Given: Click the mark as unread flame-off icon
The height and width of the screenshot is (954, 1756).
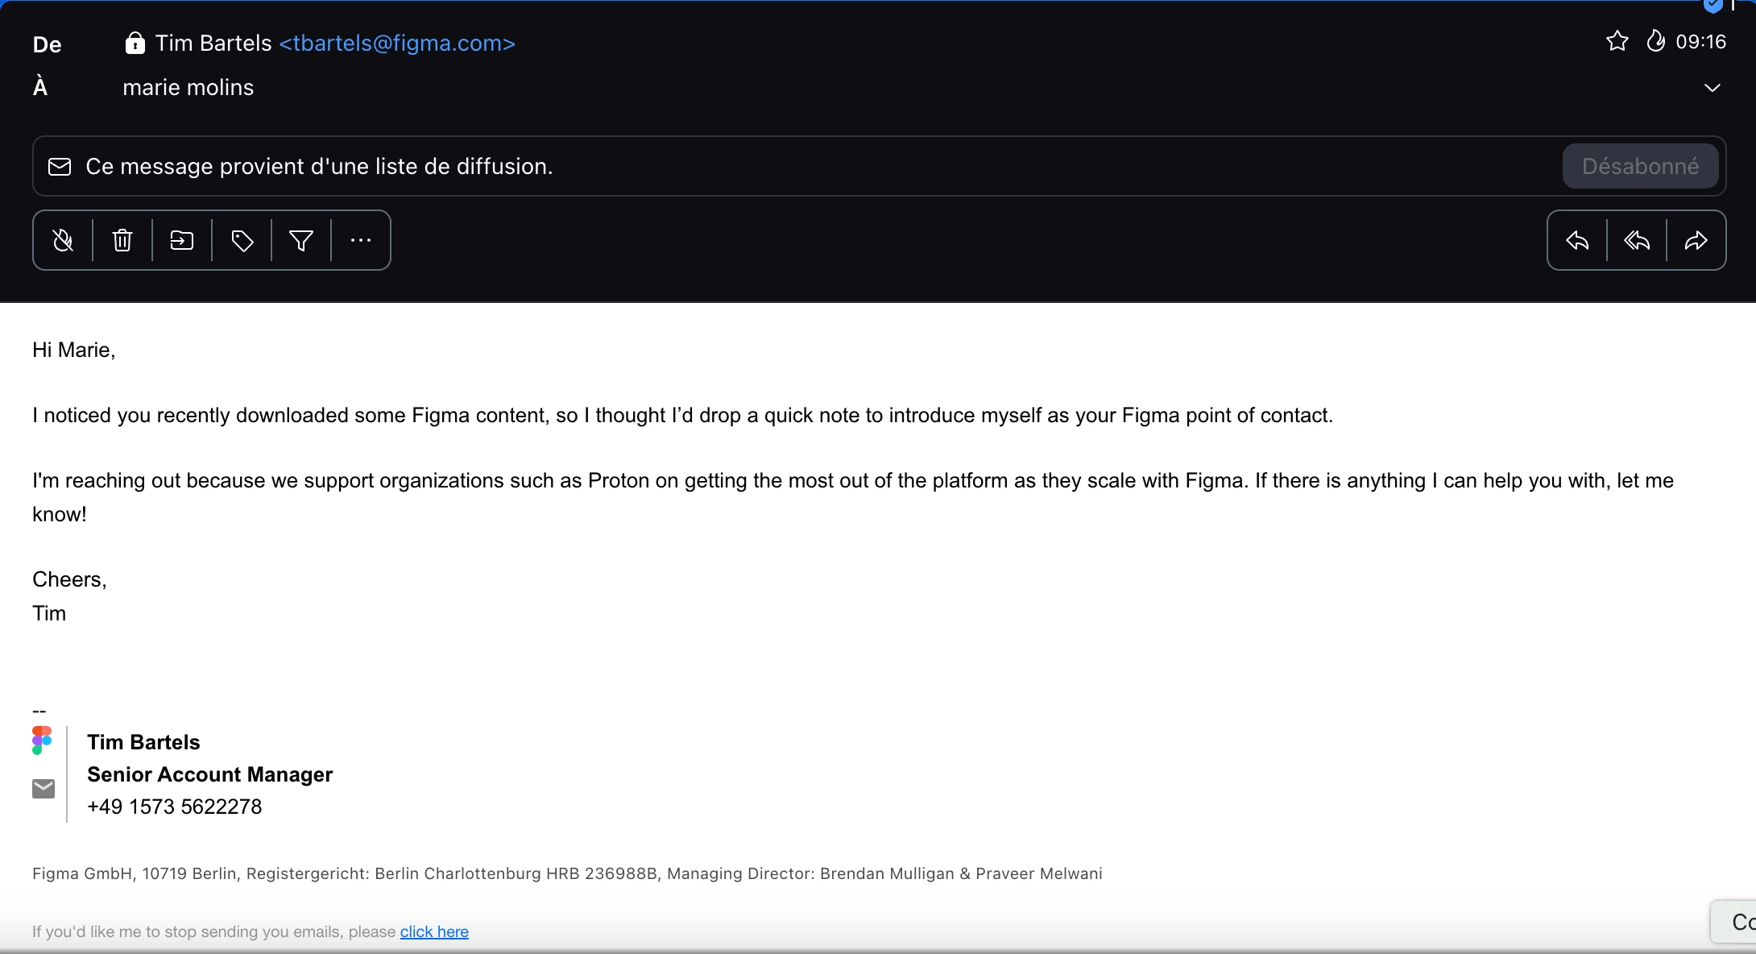Looking at the screenshot, I should tap(63, 240).
